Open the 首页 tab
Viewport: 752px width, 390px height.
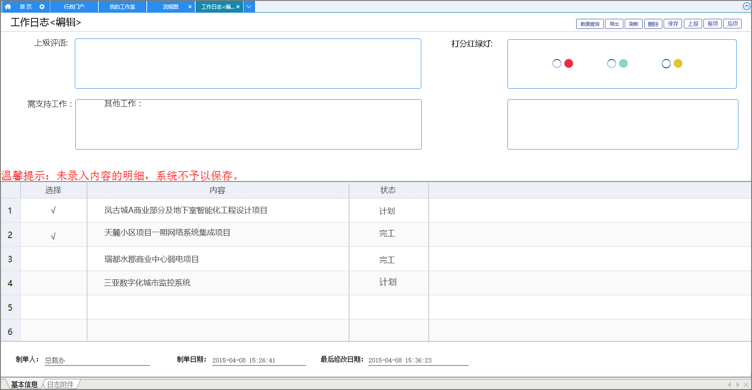pos(26,7)
